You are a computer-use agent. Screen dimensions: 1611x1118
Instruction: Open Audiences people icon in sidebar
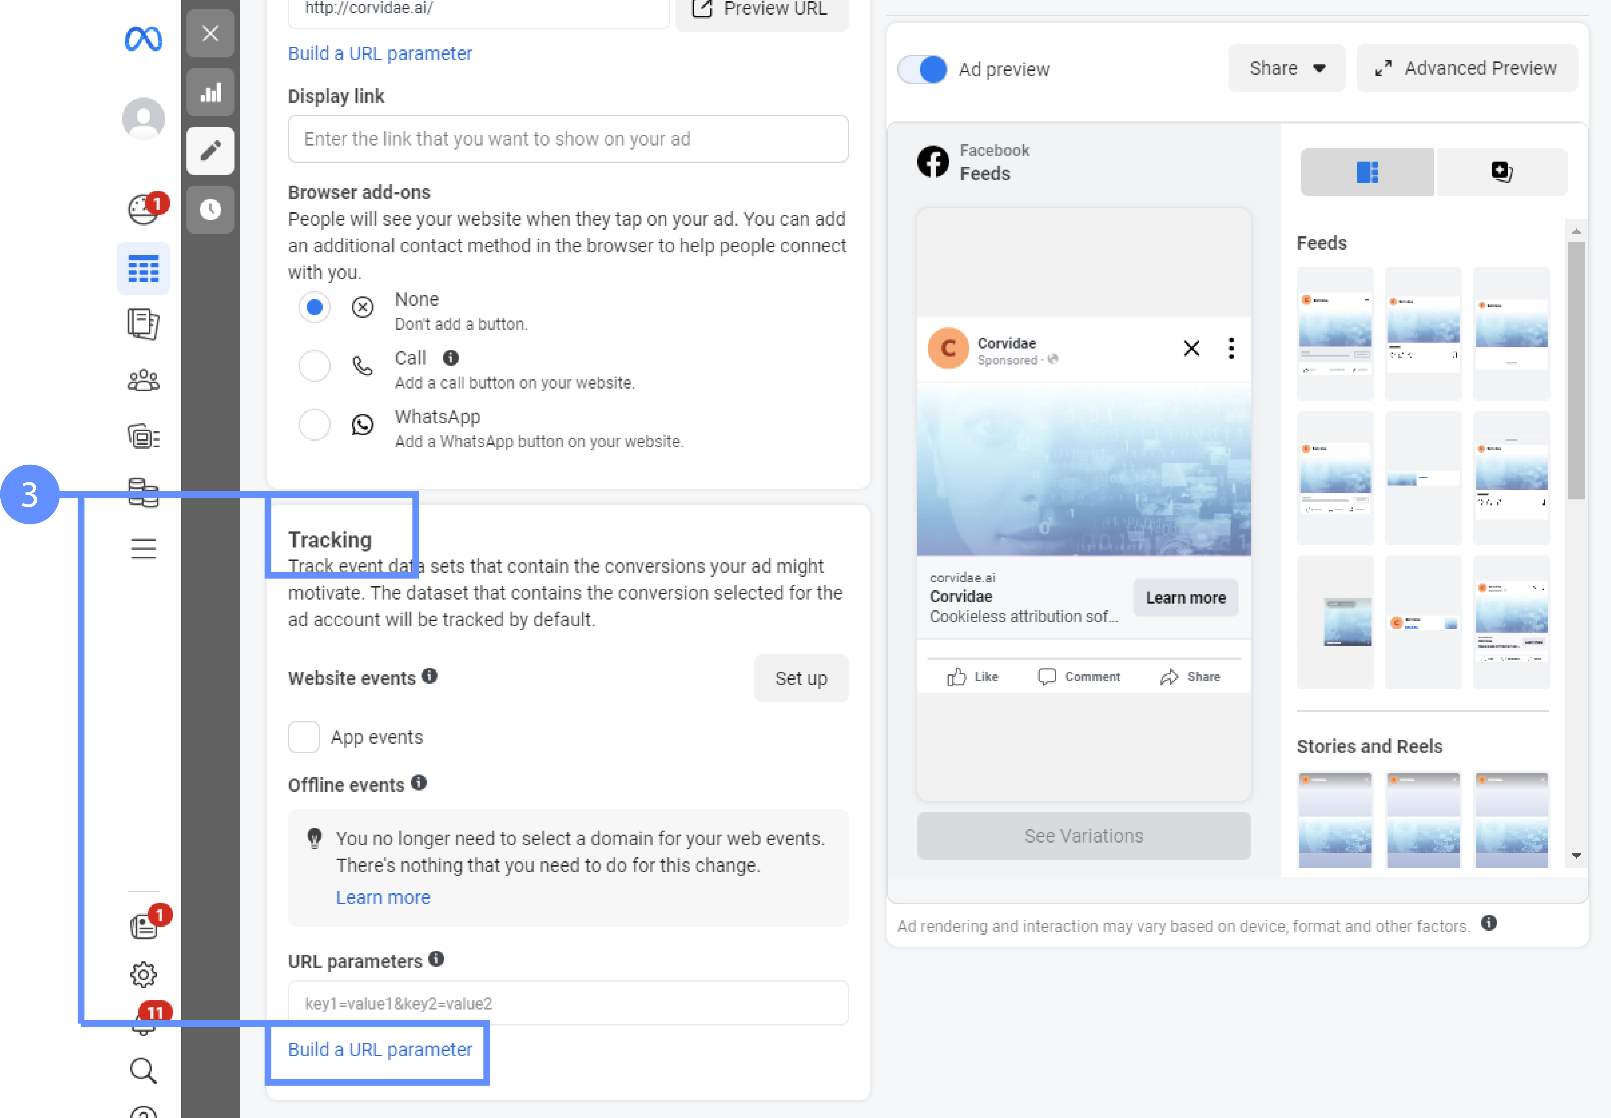click(143, 380)
